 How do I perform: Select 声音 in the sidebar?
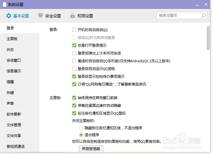click(19, 103)
